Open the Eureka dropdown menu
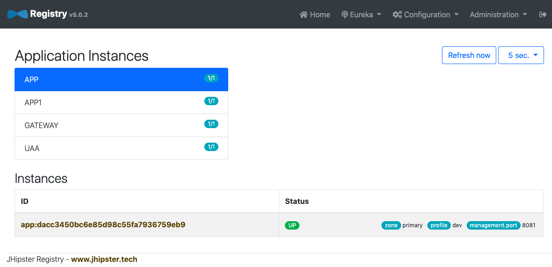This screenshot has width=552, height=267. pyautogui.click(x=362, y=14)
